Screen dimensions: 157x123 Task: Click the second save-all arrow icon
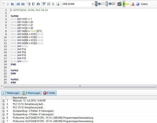pos(23,4)
